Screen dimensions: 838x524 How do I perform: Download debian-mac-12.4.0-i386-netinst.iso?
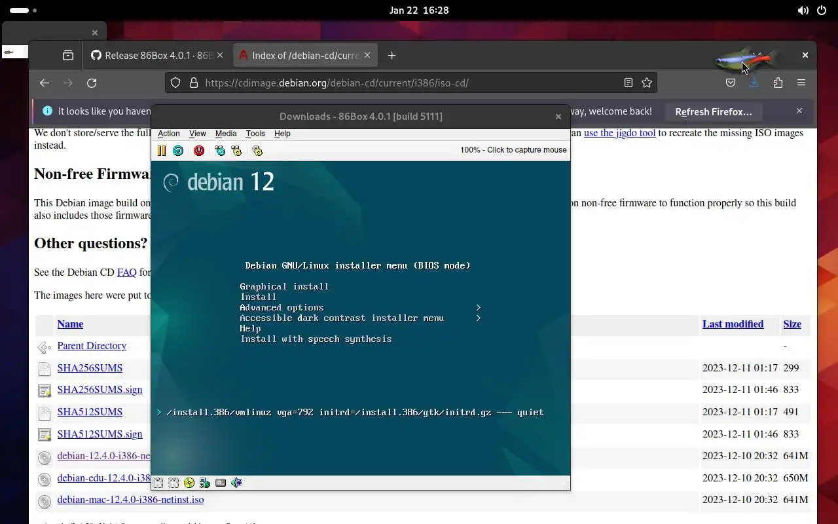[x=130, y=500]
